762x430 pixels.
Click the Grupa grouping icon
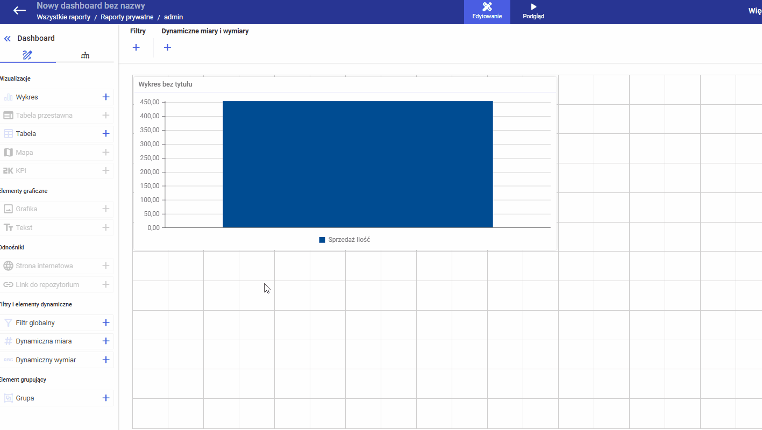pyautogui.click(x=8, y=398)
